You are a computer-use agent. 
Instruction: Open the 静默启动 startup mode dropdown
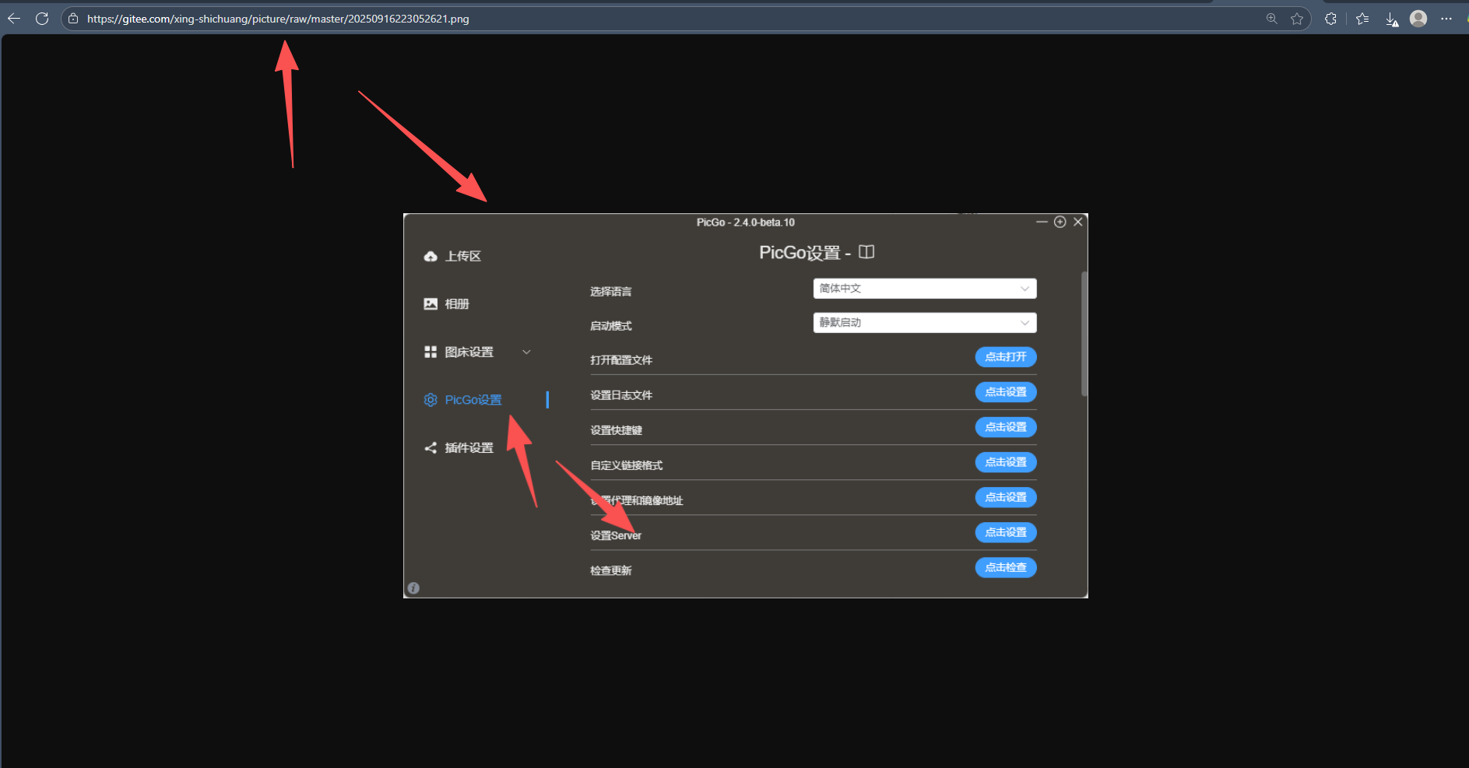pos(925,323)
